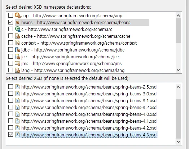This screenshot has width=189, height=149.
Task: Select the jms schema row text
Action: tap(71, 64)
